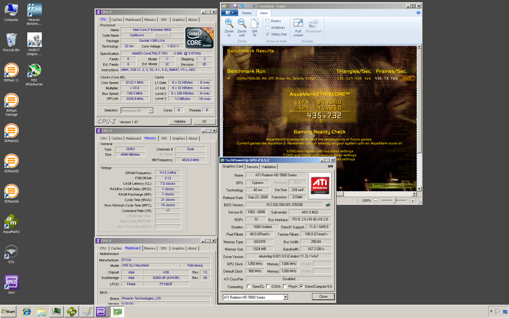Select the ET6 desktop shortcut
509x318 pixels.
pos(11,254)
